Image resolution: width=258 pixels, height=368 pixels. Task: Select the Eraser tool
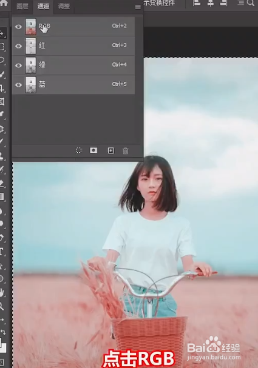pos(1,183)
